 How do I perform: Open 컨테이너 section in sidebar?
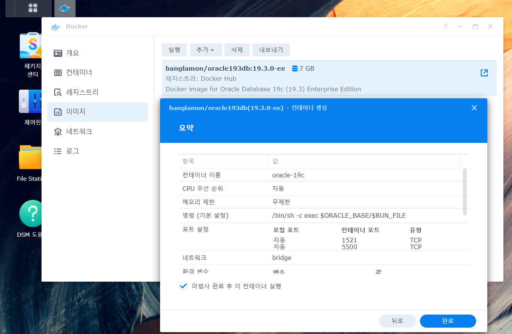click(x=98, y=72)
